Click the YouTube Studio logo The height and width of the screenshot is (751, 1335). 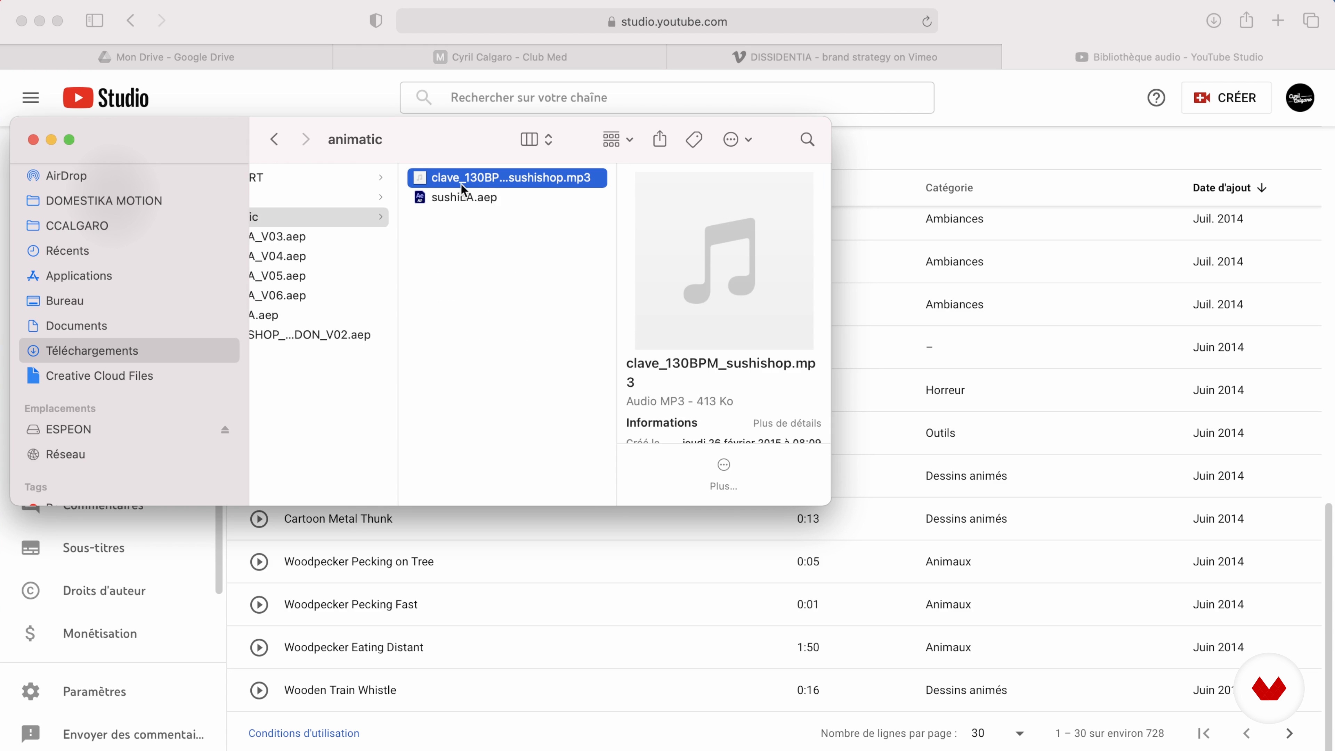[x=106, y=97]
